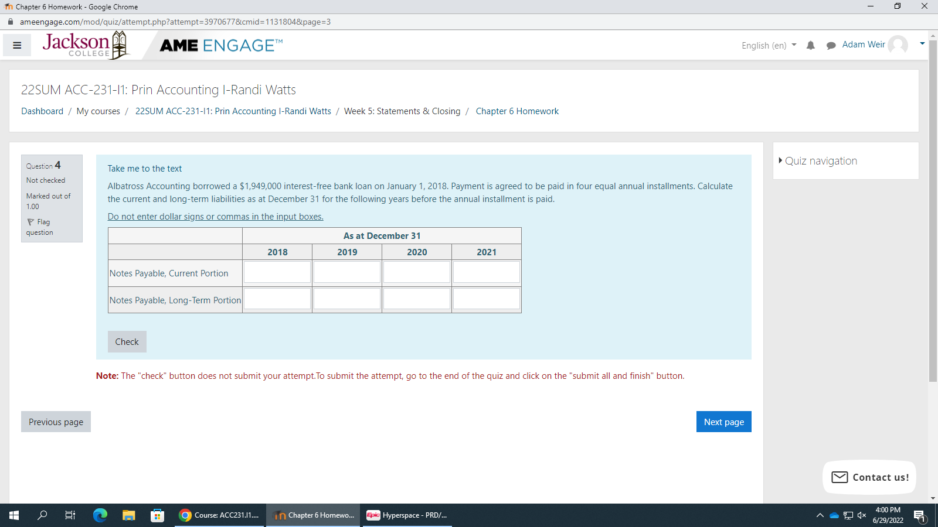Click the page vertical scrollbar
This screenshot has width=938, height=527.
click(x=933, y=211)
